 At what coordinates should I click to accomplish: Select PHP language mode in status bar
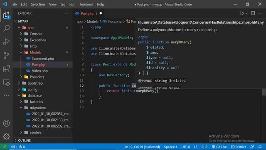coord(204,147)
